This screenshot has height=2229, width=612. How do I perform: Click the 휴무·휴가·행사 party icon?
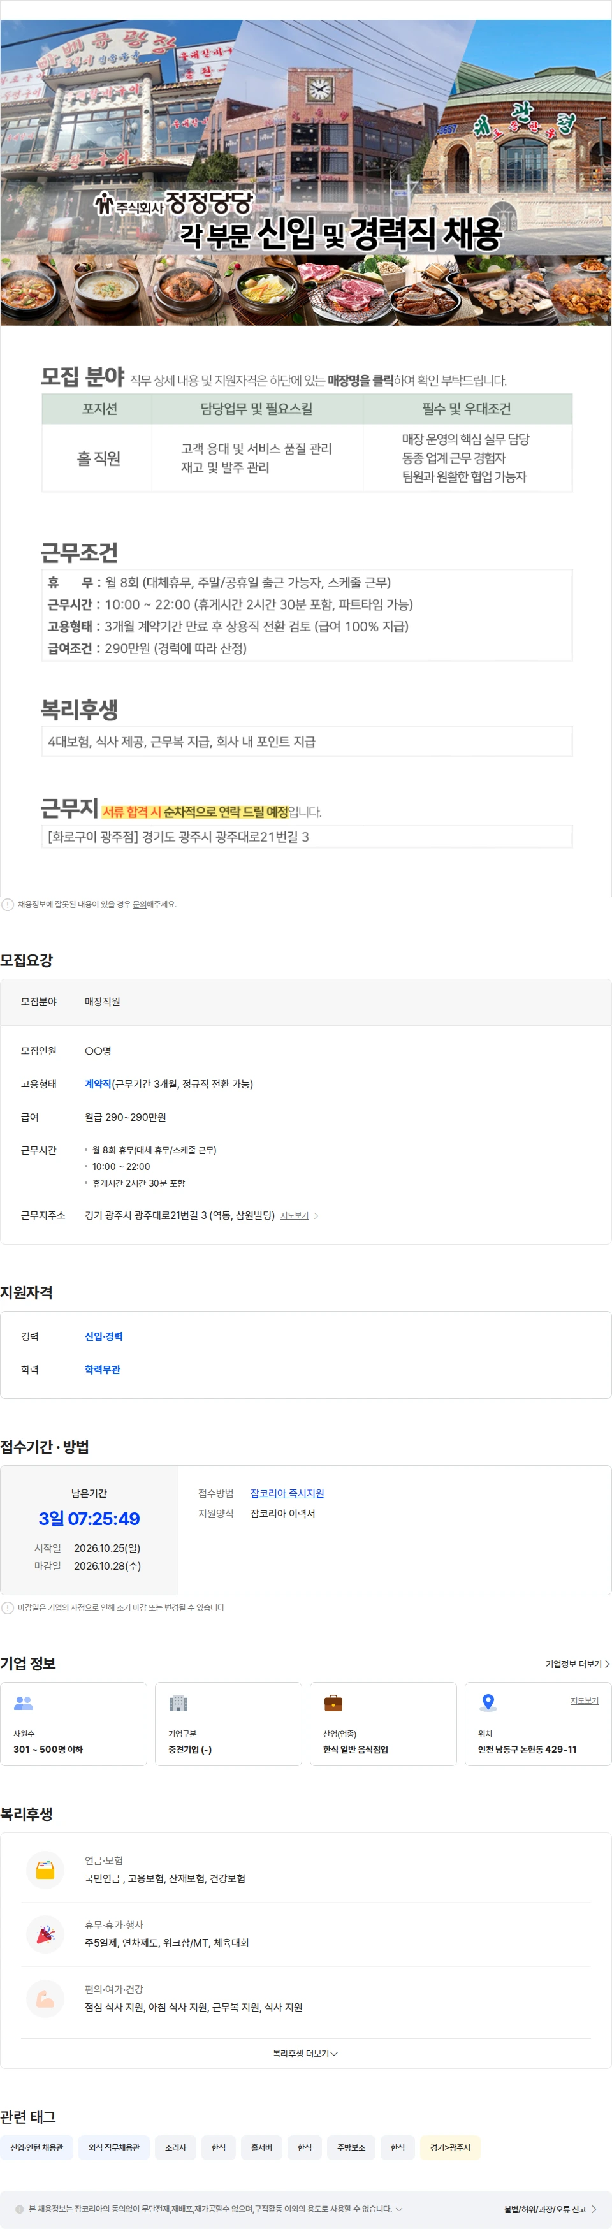[x=45, y=1933]
